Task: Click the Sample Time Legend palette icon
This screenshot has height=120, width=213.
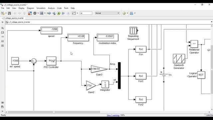Action: pos(2,37)
